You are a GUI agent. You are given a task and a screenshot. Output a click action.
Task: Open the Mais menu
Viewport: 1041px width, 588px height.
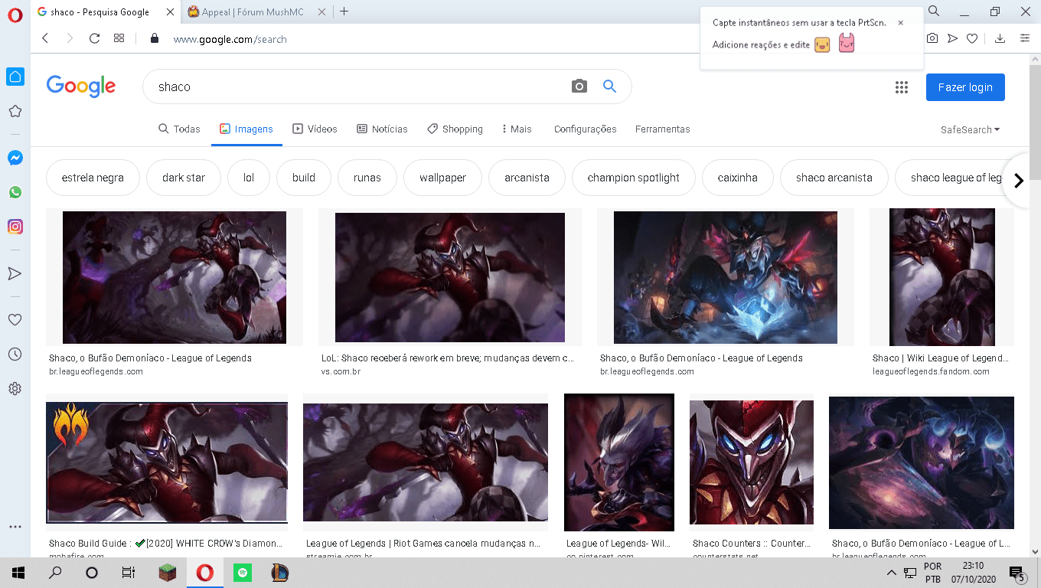tap(517, 129)
